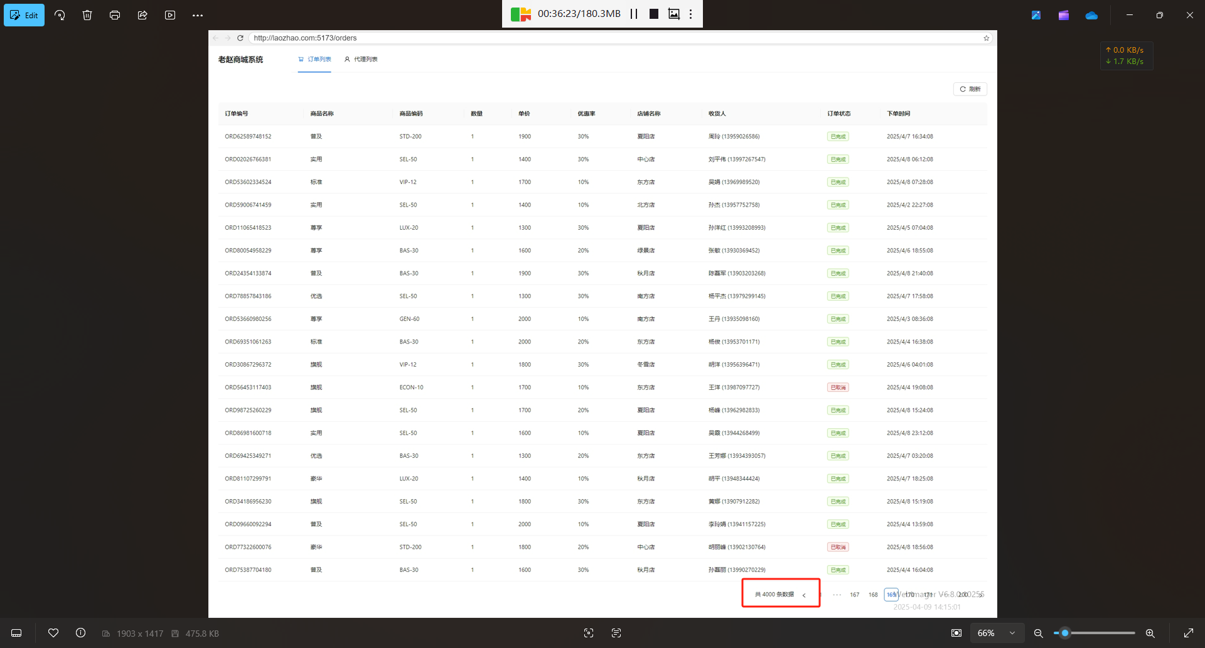Pause the screen recording
The image size is (1205, 648).
[x=634, y=14]
